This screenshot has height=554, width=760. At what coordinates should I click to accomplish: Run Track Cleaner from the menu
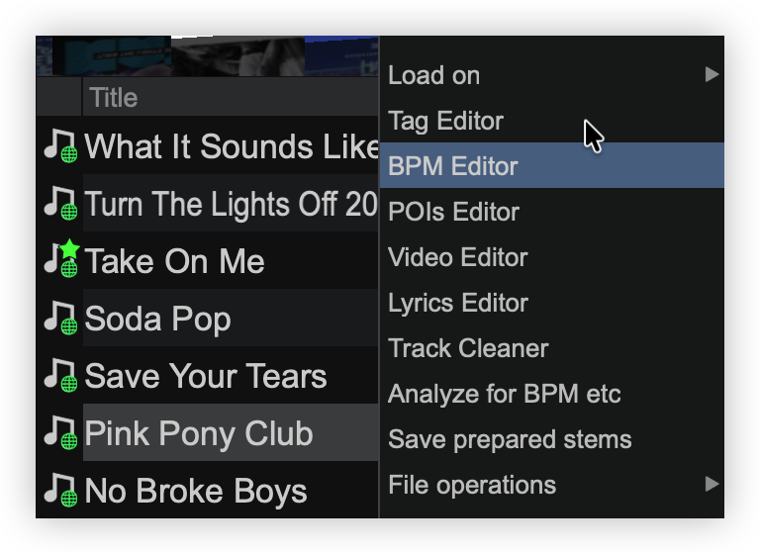[468, 348]
